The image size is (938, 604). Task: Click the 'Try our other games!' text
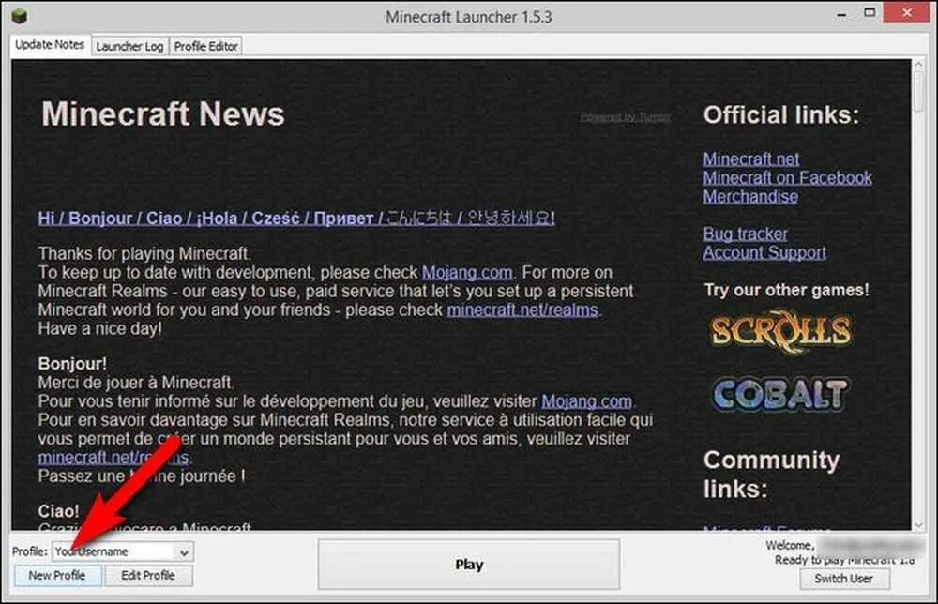[x=787, y=290]
